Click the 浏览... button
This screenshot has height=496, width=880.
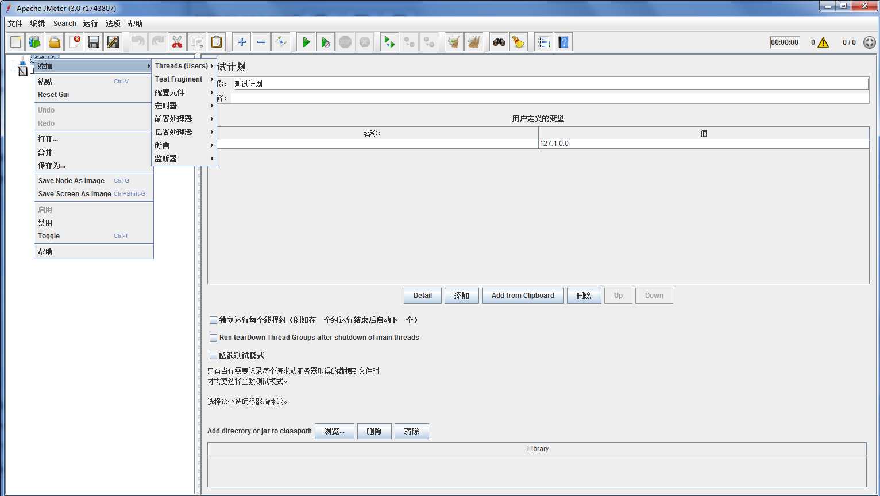pos(334,431)
